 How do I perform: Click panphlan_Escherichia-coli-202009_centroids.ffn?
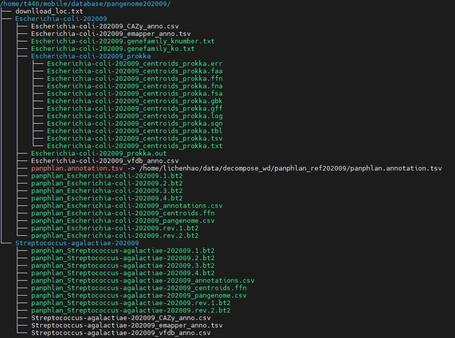pyautogui.click(x=123, y=213)
